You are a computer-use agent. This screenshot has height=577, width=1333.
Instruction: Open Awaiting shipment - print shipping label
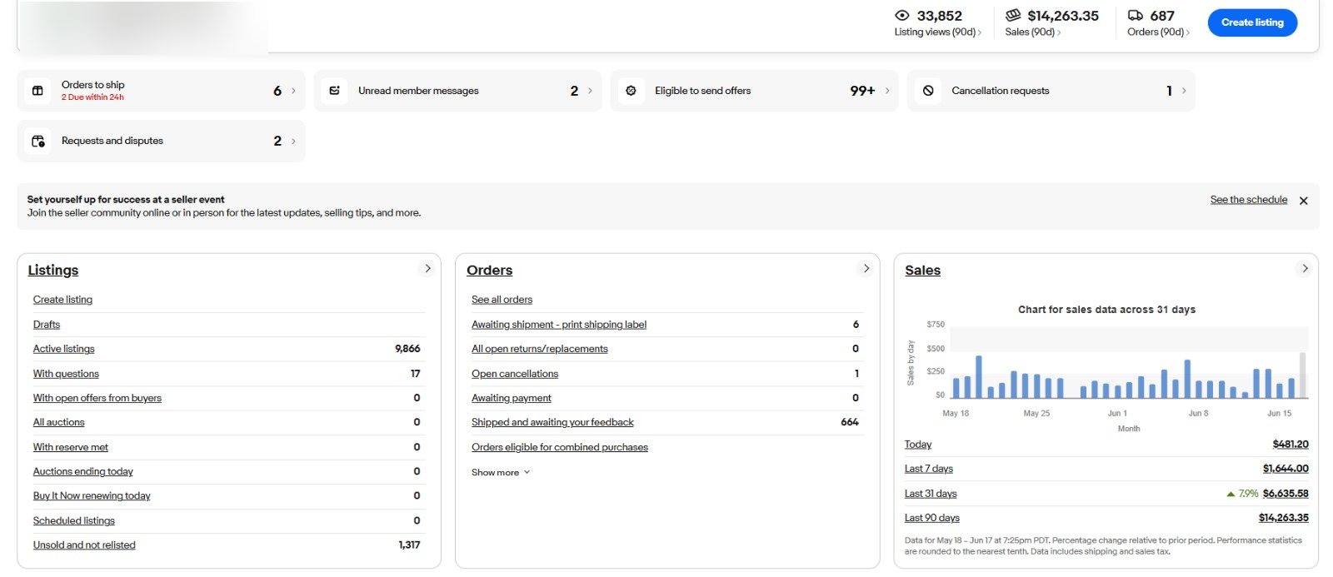click(x=559, y=325)
